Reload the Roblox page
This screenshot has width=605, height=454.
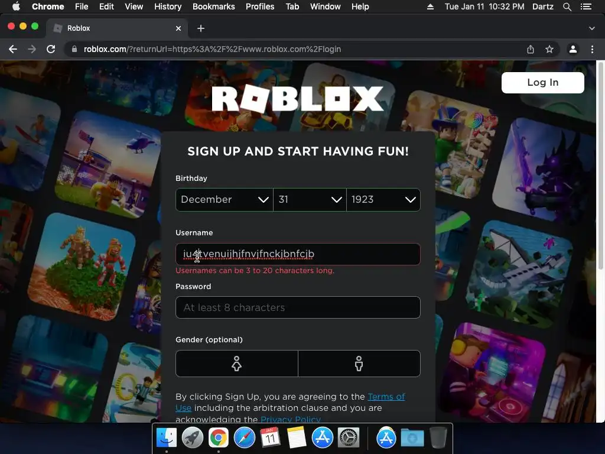51,49
